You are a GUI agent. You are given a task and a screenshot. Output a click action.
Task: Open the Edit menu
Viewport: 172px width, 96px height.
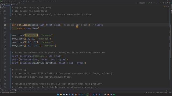[x=5, y=1]
